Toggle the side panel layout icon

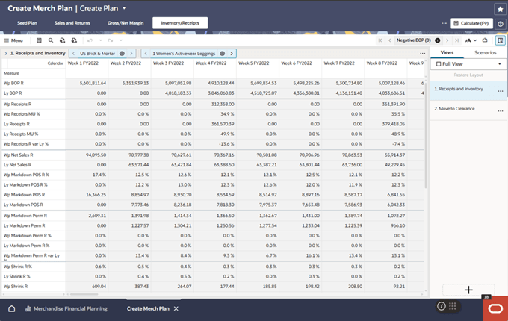point(501,40)
